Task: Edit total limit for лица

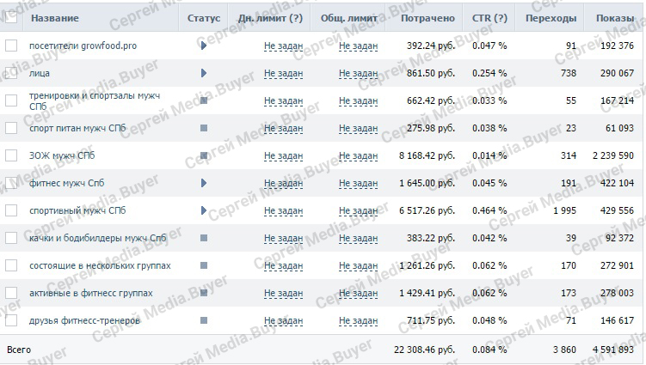Action: click(x=359, y=74)
